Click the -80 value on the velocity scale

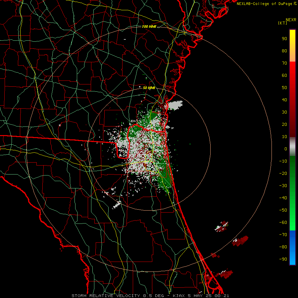click(283, 247)
